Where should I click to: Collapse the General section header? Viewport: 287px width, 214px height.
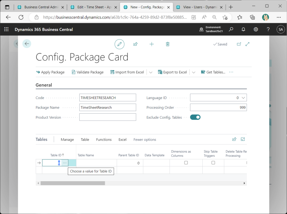44,85
